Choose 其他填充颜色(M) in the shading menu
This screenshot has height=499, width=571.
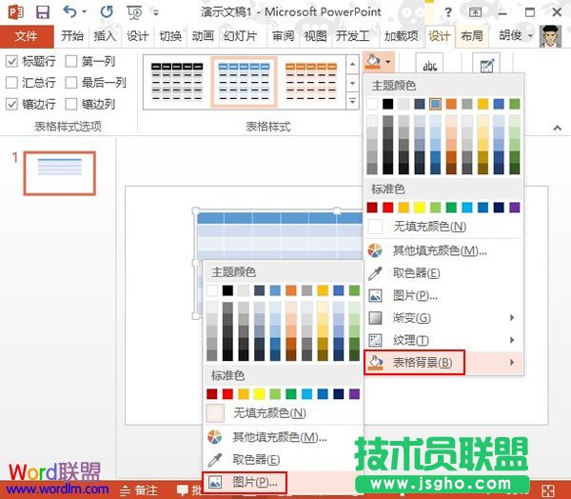coord(444,250)
